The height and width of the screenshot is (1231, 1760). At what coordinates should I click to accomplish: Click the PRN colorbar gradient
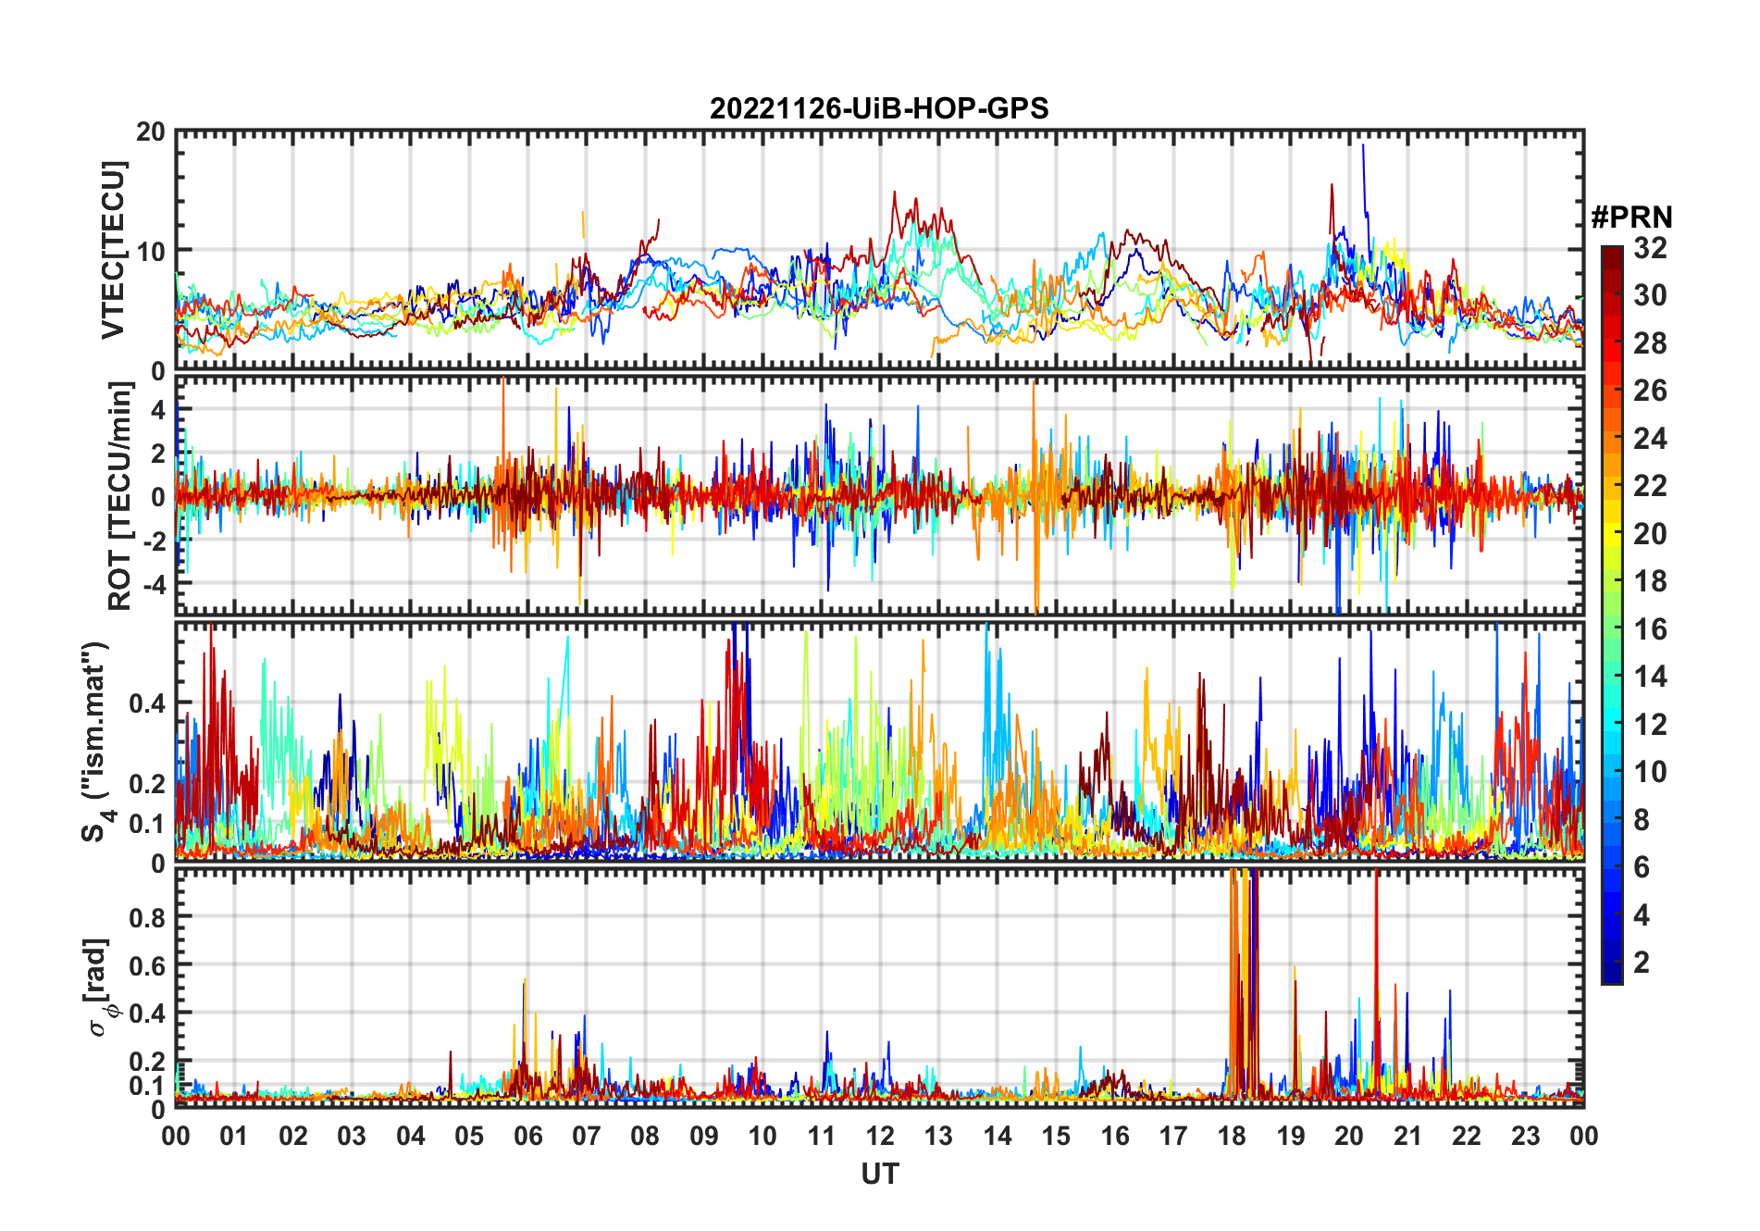coord(1612,615)
